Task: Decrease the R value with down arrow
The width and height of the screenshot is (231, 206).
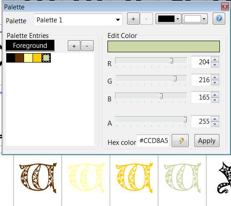Action: click(x=215, y=65)
